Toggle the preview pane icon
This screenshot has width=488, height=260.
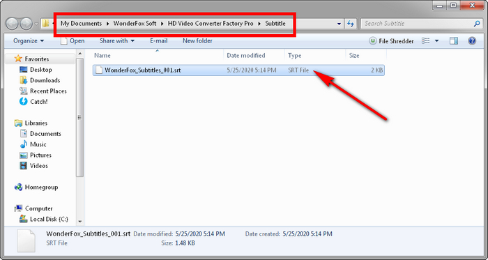(454, 41)
